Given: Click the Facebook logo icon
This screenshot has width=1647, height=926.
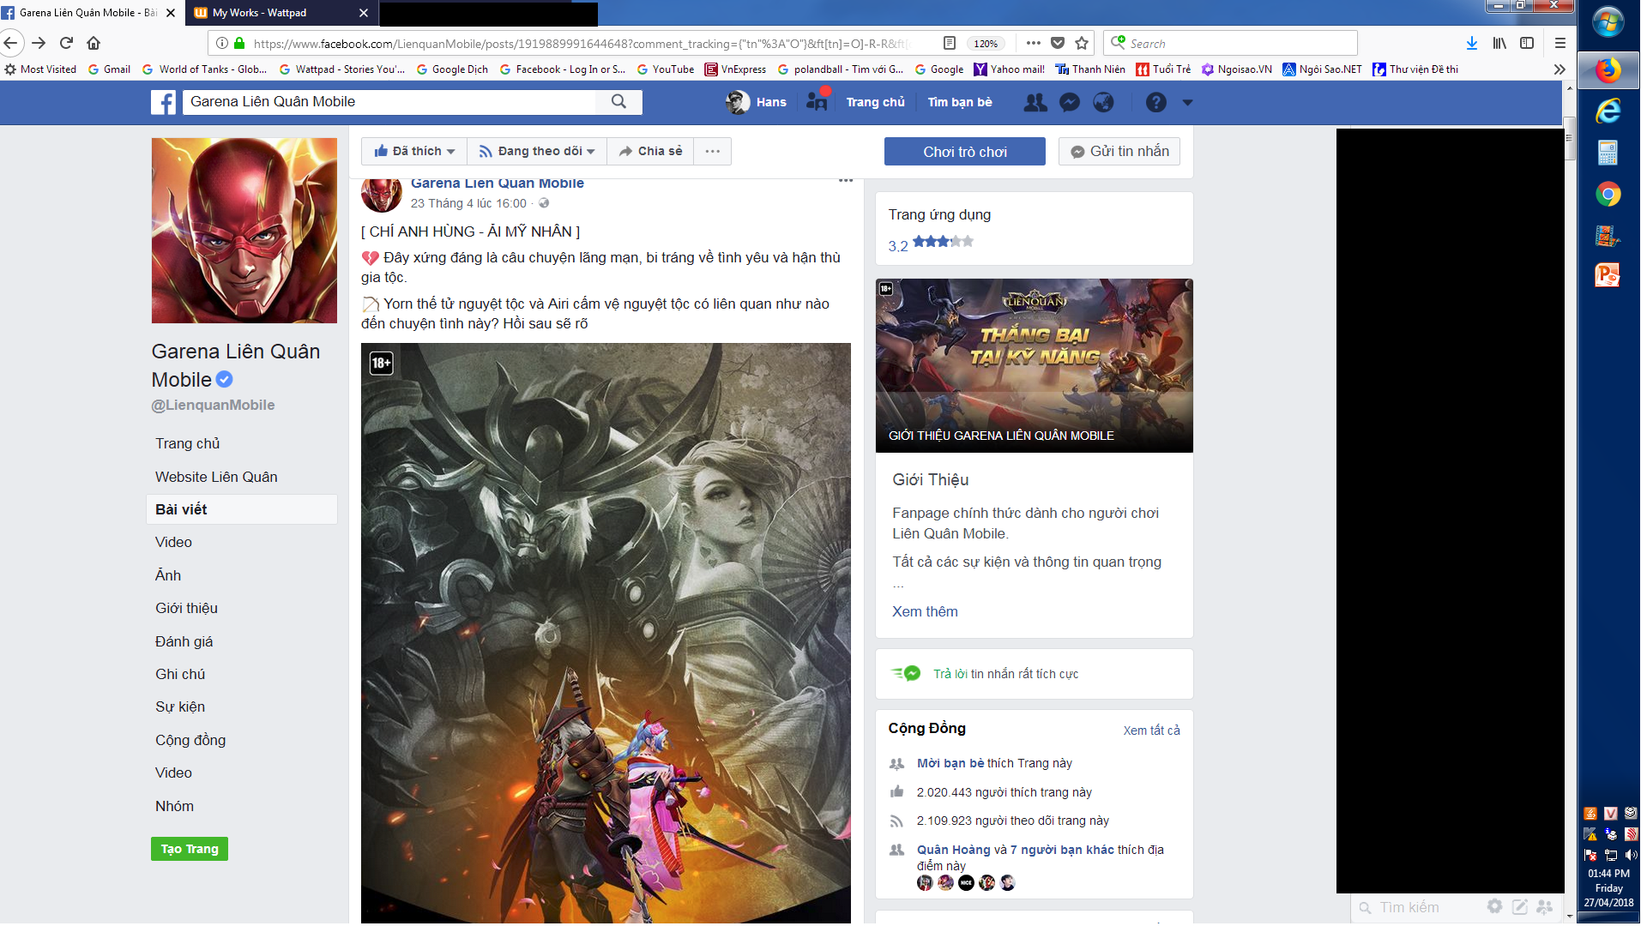Looking at the screenshot, I should point(164,102).
